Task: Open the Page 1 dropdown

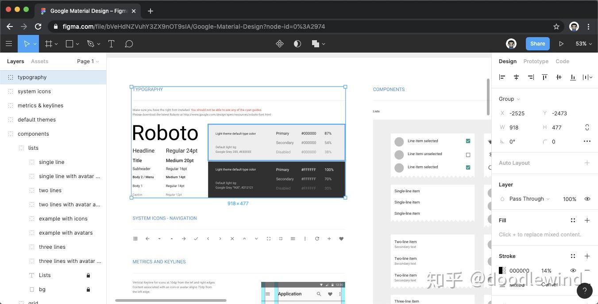Action: click(88, 61)
